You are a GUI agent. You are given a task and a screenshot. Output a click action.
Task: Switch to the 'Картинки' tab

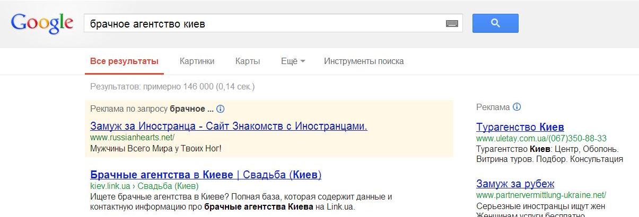197,61
